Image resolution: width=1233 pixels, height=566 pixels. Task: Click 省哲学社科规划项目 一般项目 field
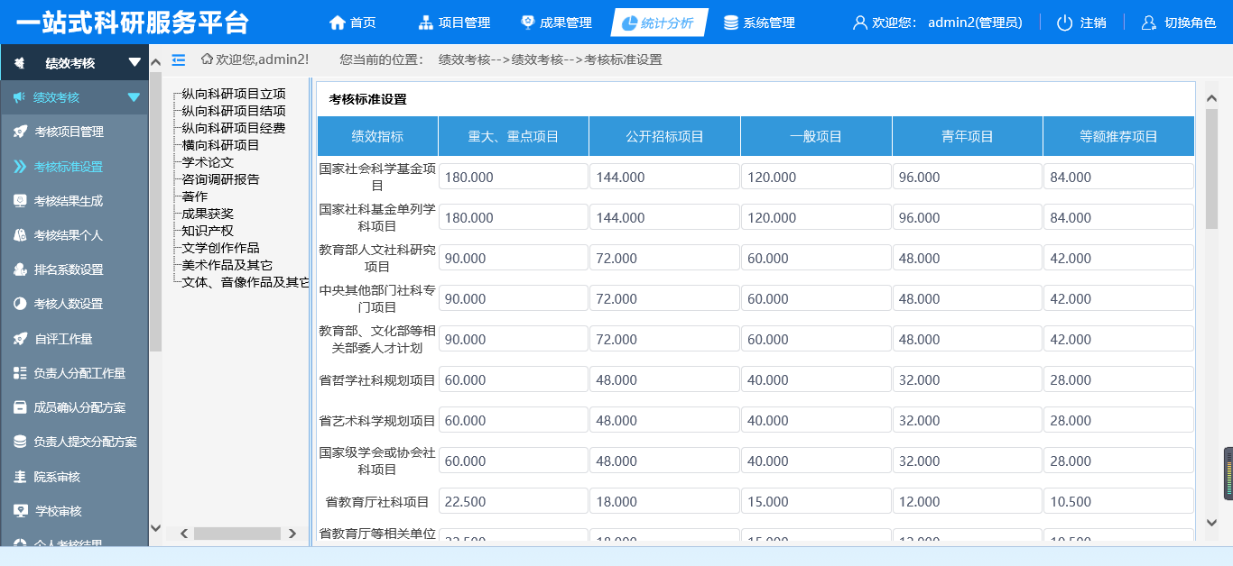point(816,379)
